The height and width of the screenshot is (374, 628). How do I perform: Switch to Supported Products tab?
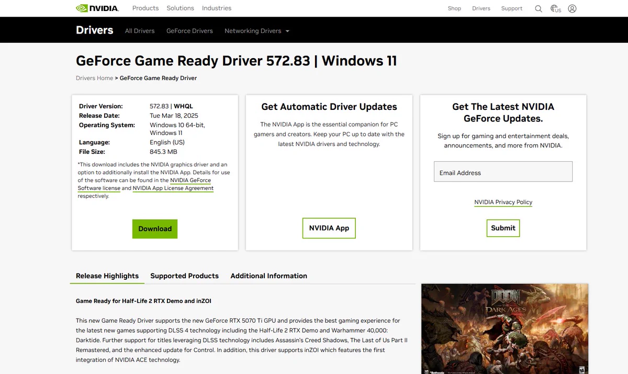(x=184, y=276)
